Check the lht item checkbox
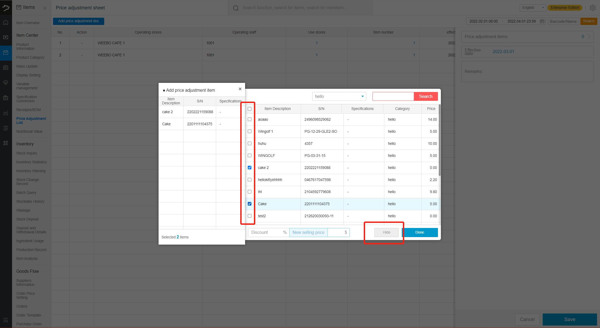The image size is (600, 328). click(250, 192)
